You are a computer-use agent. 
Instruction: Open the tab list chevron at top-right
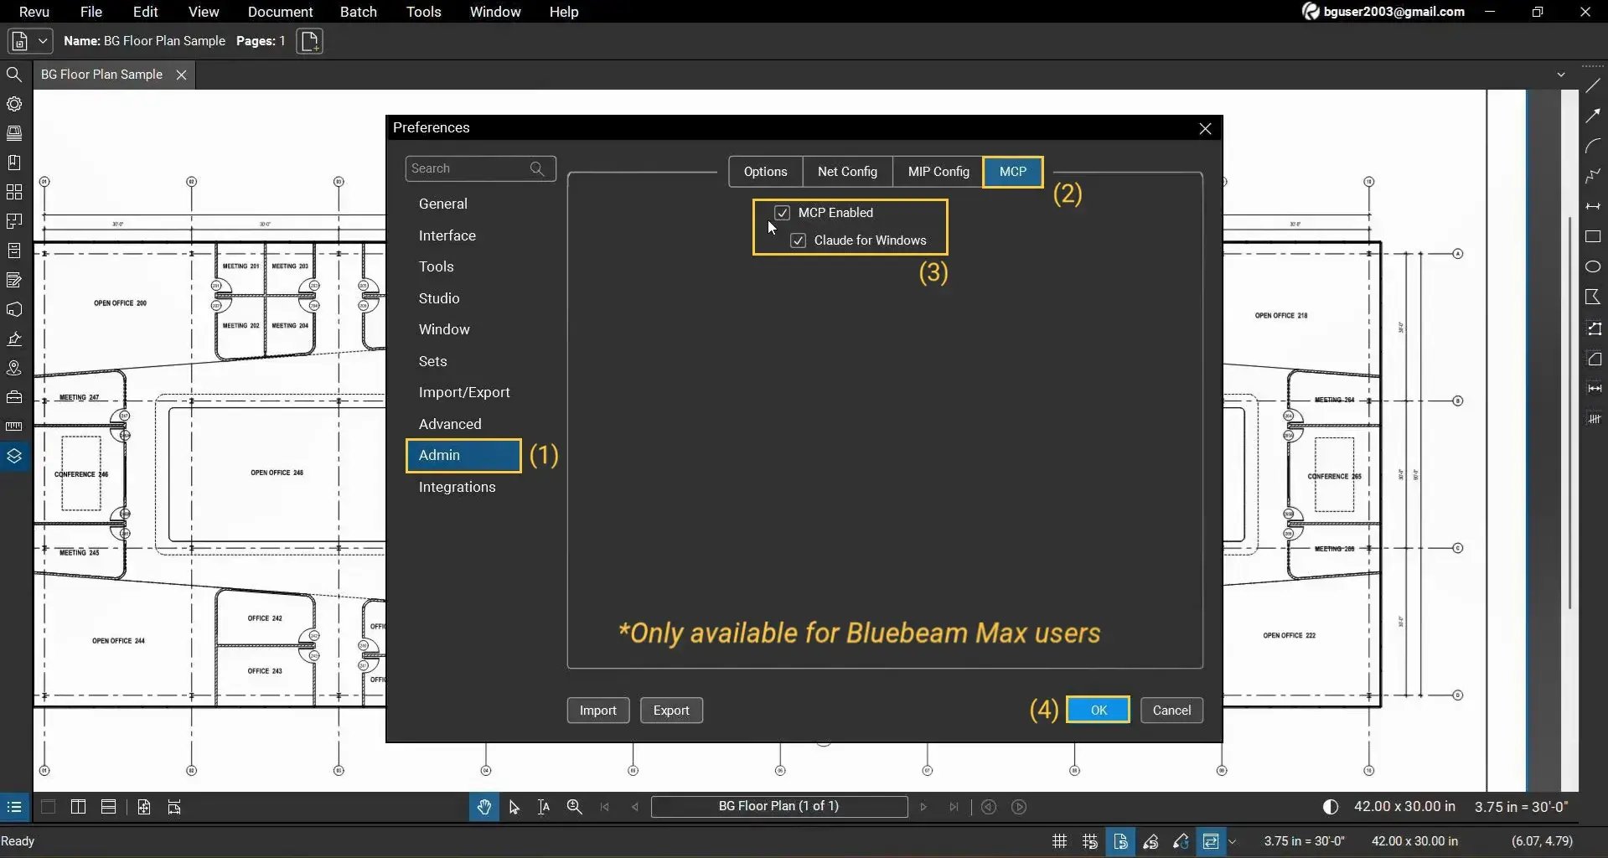[x=1561, y=75]
